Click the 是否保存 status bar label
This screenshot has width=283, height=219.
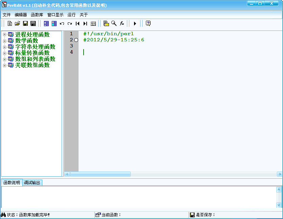(x=205, y=215)
